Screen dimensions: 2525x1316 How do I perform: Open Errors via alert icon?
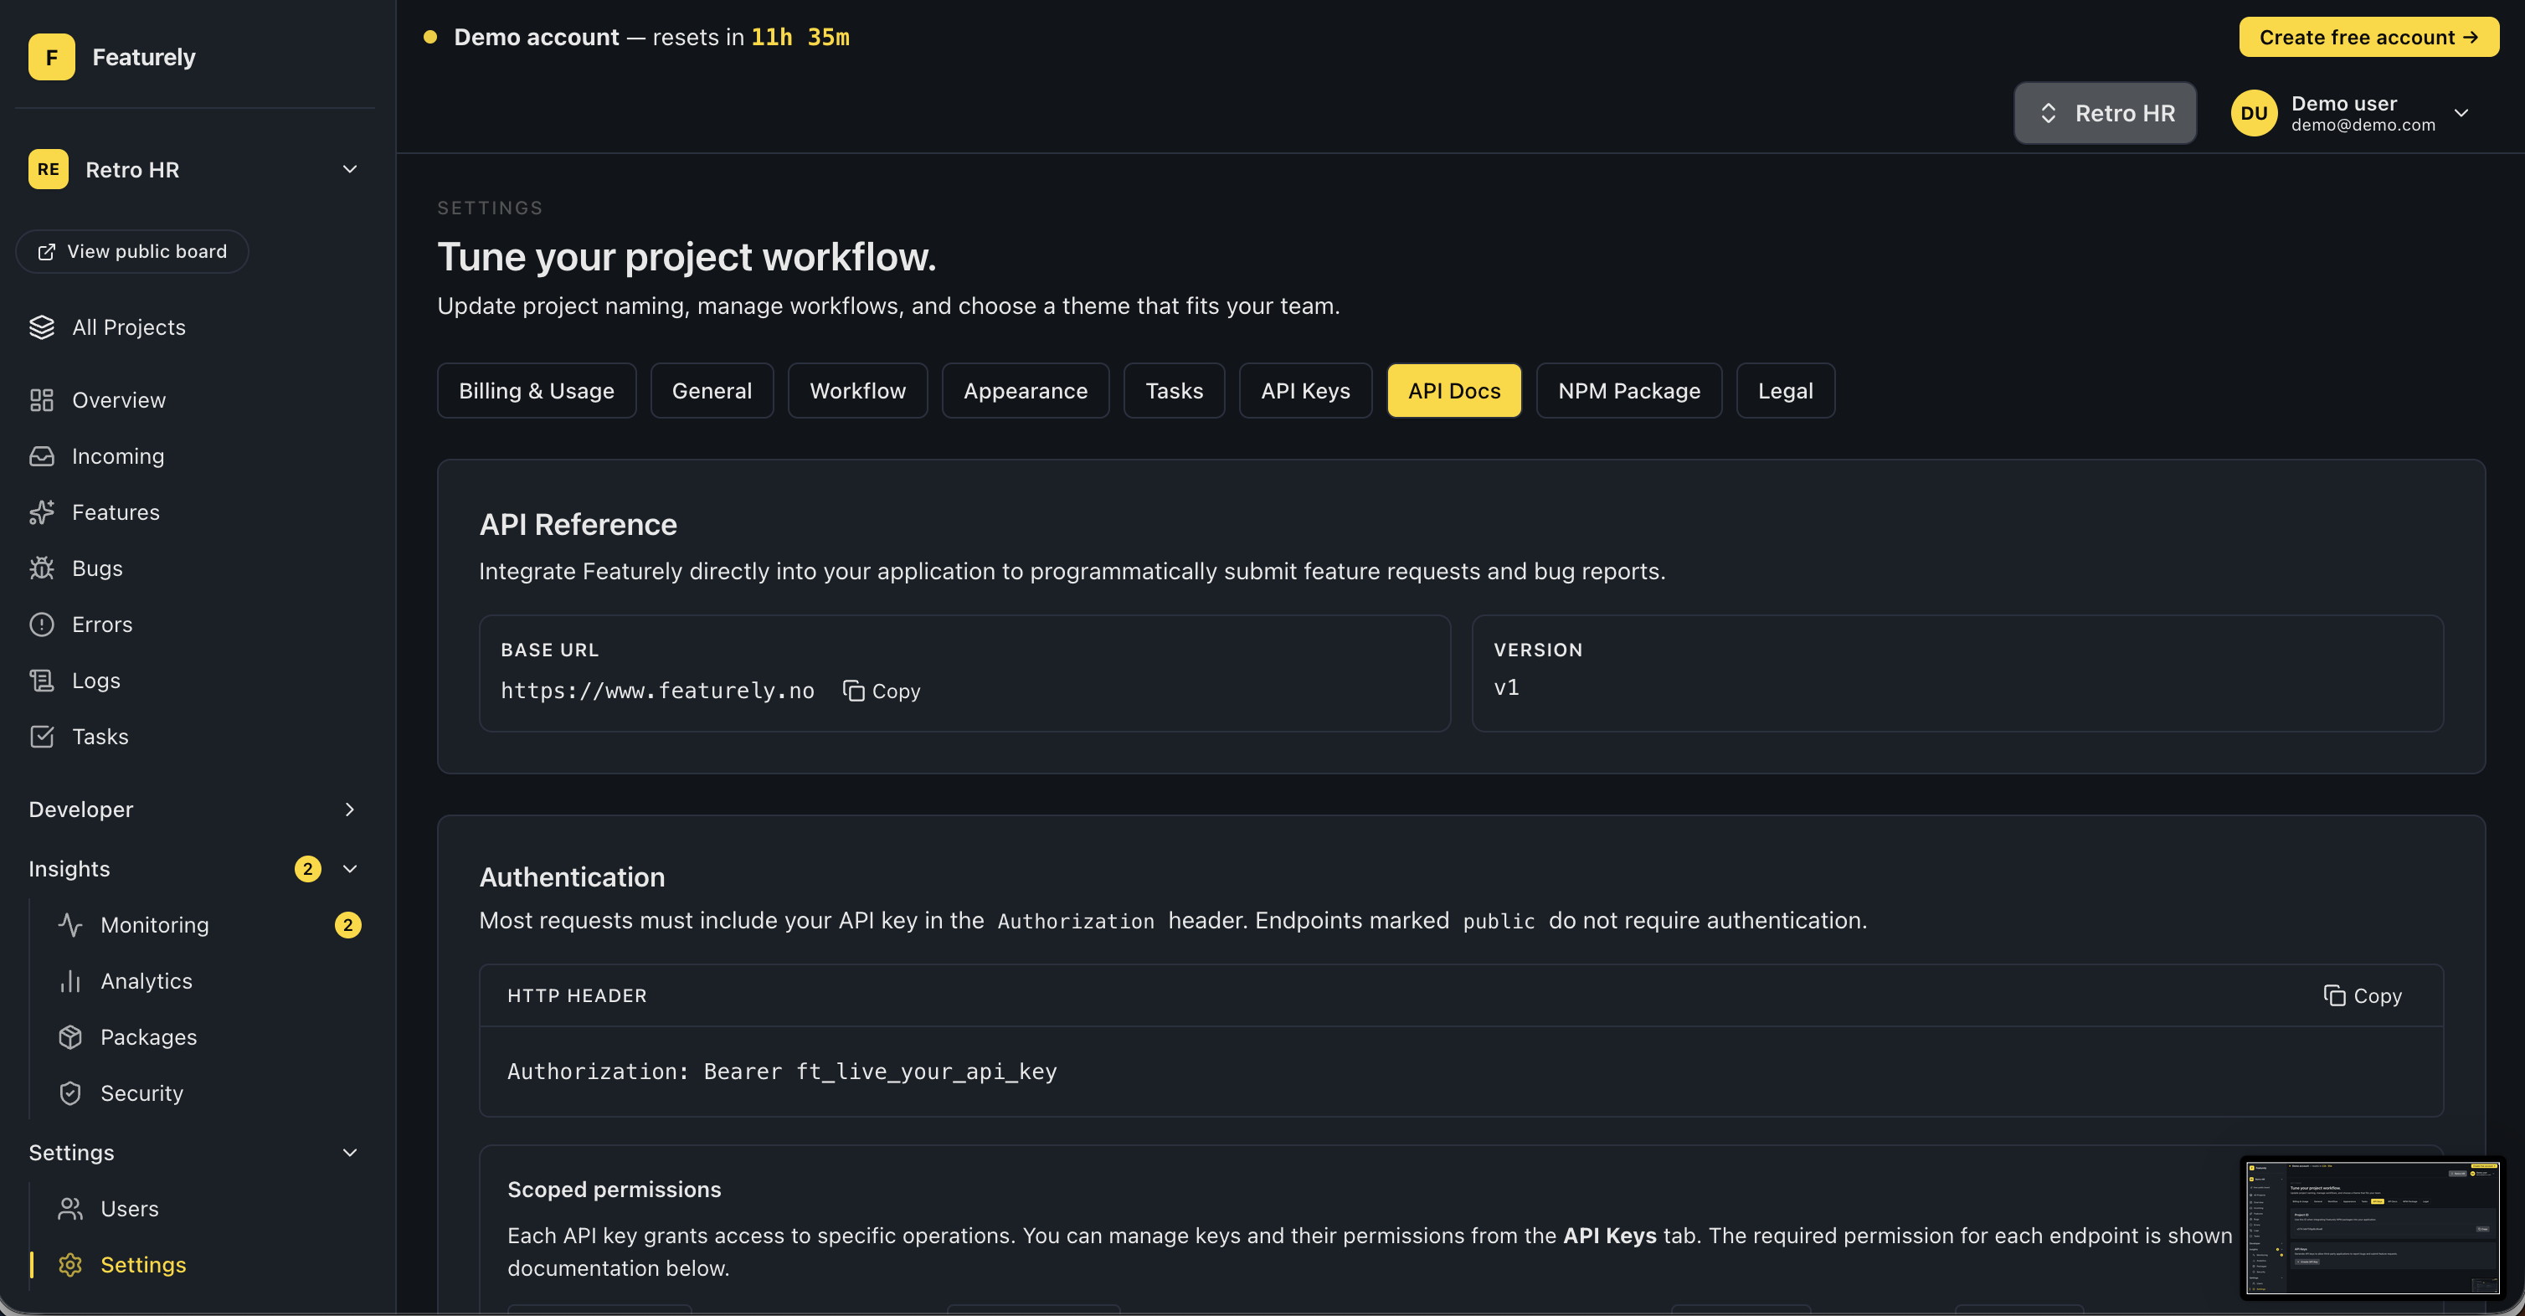click(41, 625)
